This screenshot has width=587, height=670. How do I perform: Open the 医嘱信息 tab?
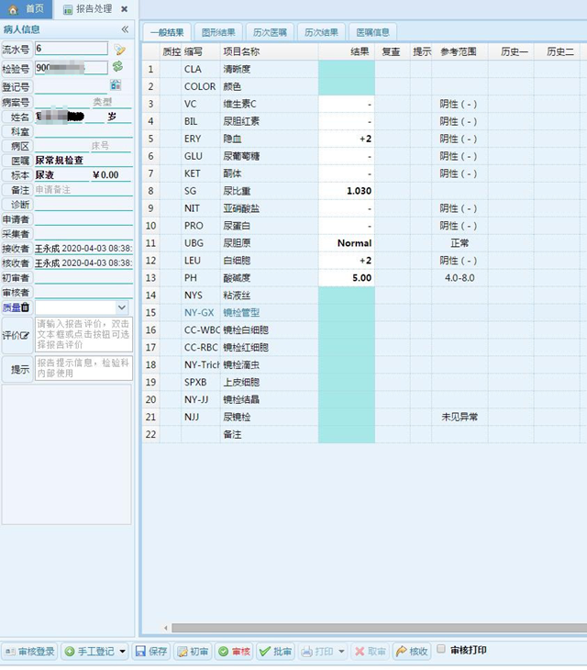(x=372, y=32)
